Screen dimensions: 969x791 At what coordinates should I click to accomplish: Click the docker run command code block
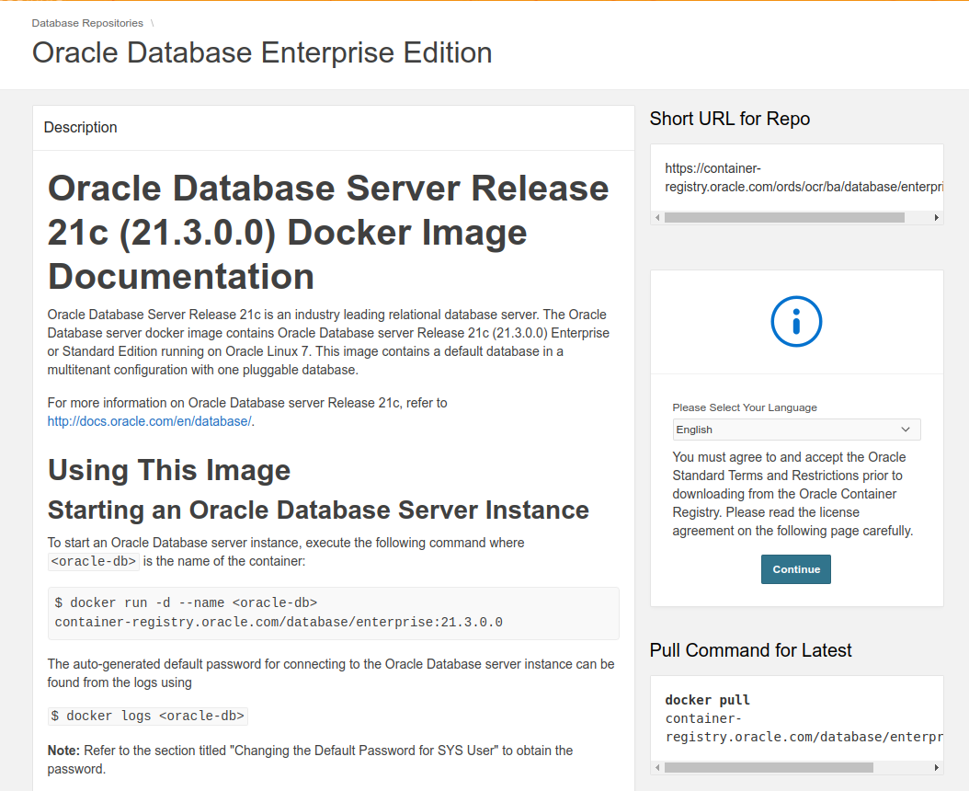coord(334,613)
